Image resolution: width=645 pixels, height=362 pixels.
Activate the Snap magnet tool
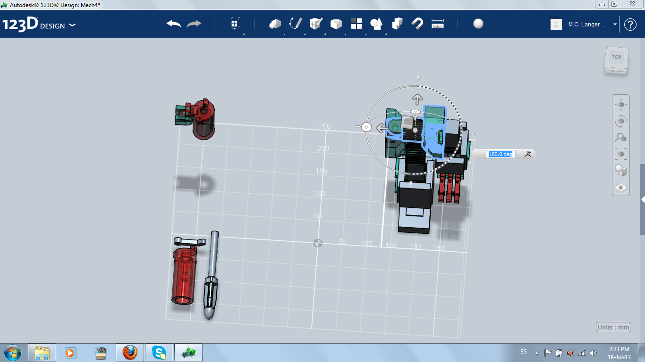click(417, 24)
